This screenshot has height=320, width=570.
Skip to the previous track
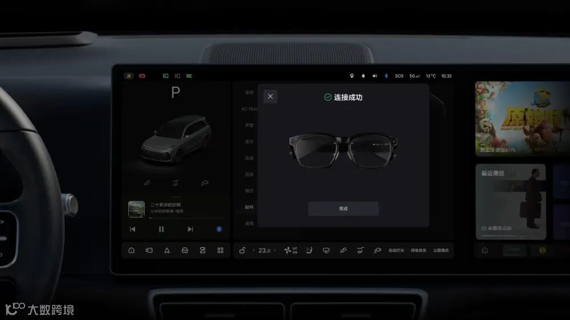(x=133, y=229)
